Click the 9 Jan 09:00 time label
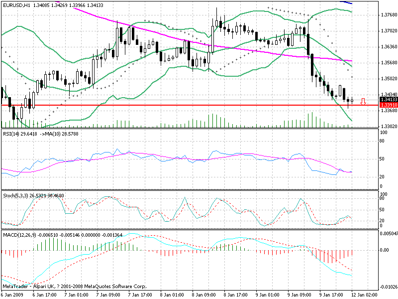The width and height of the screenshot is (398, 299). (x=299, y=295)
